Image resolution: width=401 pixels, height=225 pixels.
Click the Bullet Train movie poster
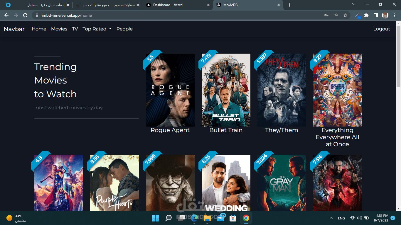pyautogui.click(x=226, y=90)
